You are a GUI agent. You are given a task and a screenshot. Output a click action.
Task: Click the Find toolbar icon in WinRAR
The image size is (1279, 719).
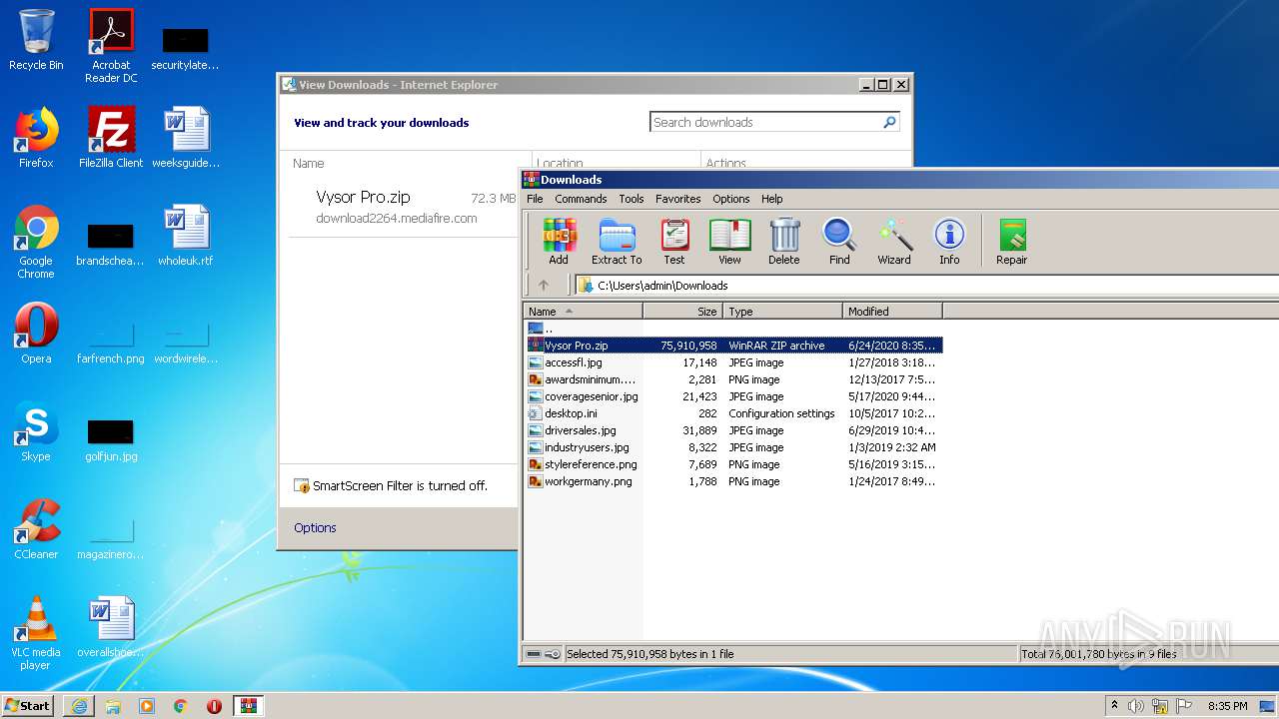coord(839,242)
